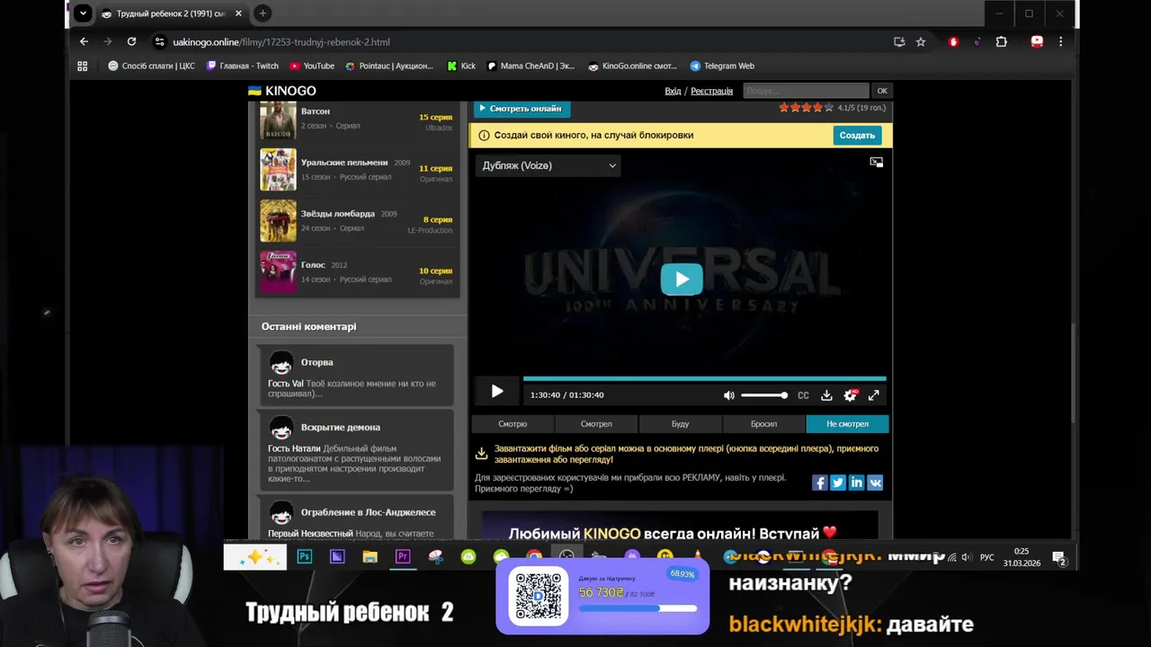Open Photoshop from the taskbar
This screenshot has height=647, width=1151.
pyautogui.click(x=305, y=557)
